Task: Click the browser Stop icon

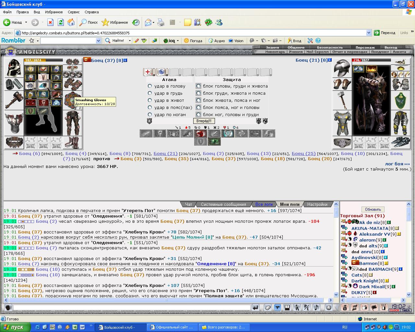Action: point(50,22)
